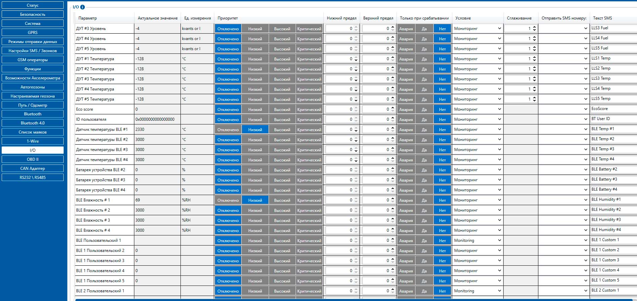Set Датчик температуры BLE #2 priority to Низкий
The height and width of the screenshot is (301, 637).
[x=255, y=140]
